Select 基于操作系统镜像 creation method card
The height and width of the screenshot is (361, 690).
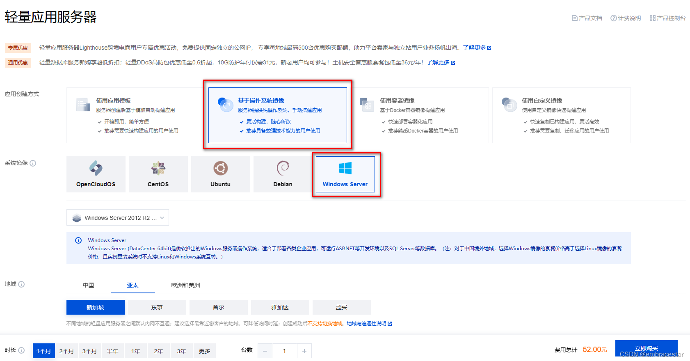[278, 115]
